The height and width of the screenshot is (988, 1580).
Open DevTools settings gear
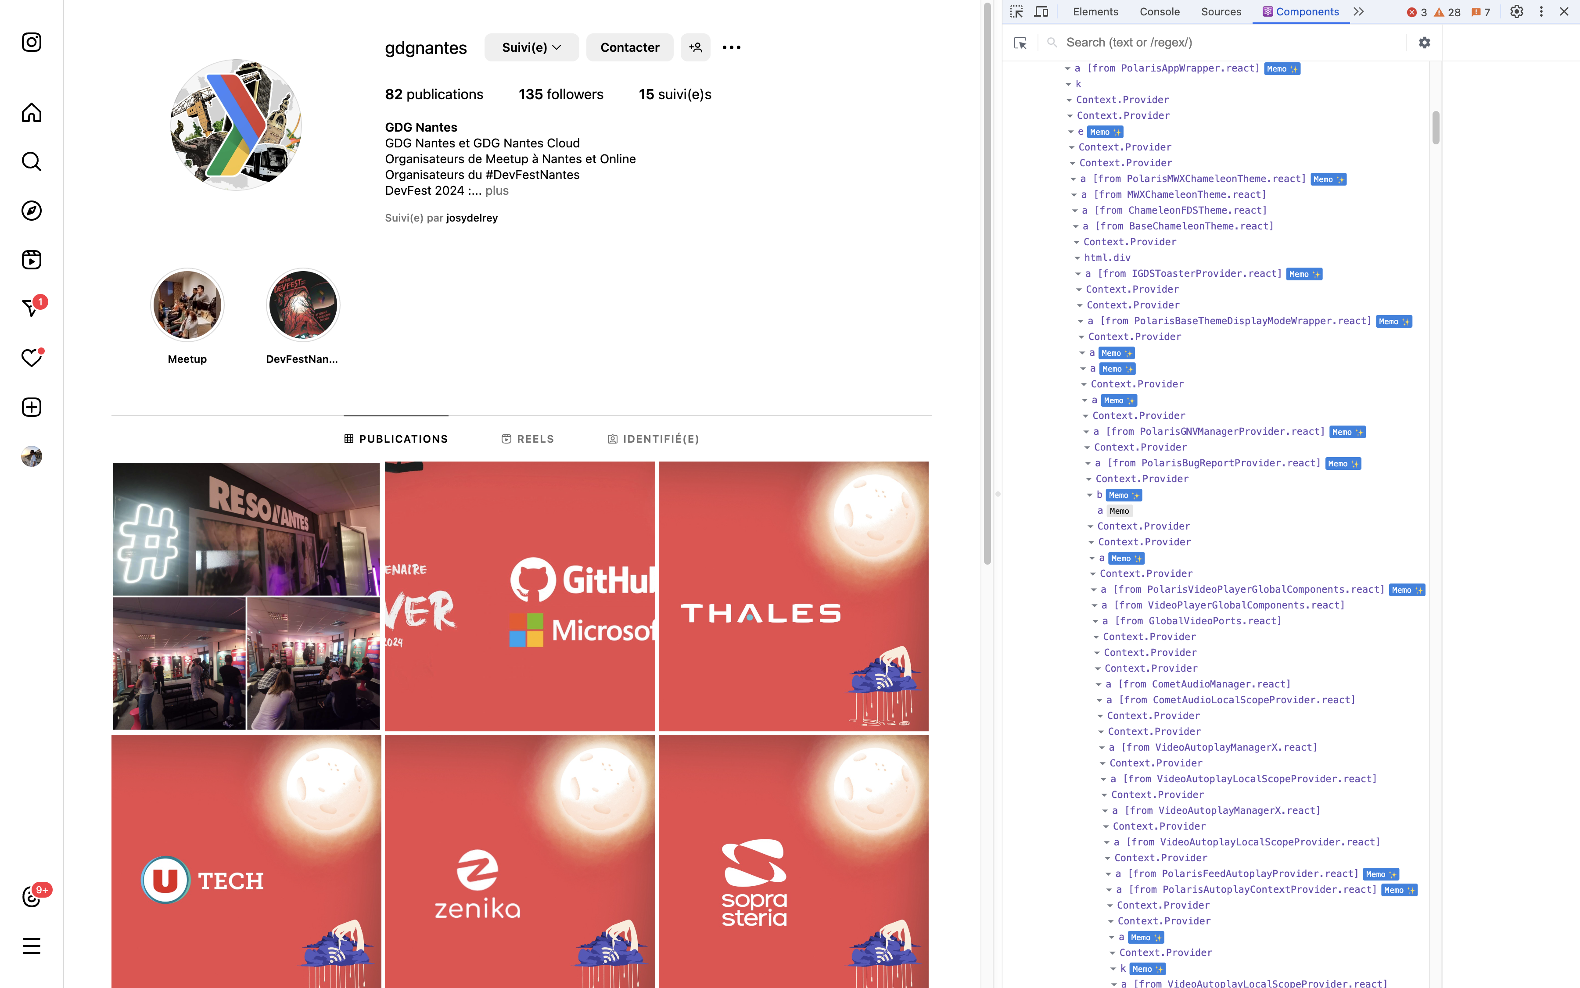(x=1517, y=12)
